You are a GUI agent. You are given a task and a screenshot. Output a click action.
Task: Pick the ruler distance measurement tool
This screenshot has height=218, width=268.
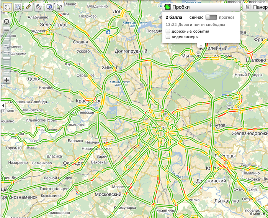28,7
